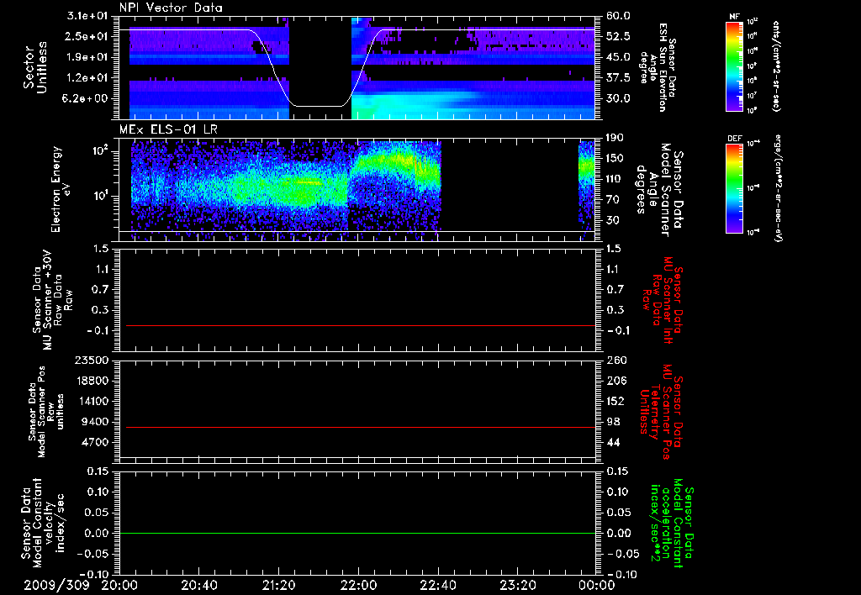Click the NF rainbow color bar

click(x=734, y=66)
